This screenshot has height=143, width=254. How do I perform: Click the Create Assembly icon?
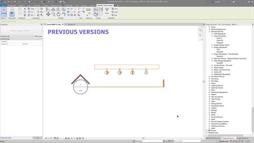(96, 10)
